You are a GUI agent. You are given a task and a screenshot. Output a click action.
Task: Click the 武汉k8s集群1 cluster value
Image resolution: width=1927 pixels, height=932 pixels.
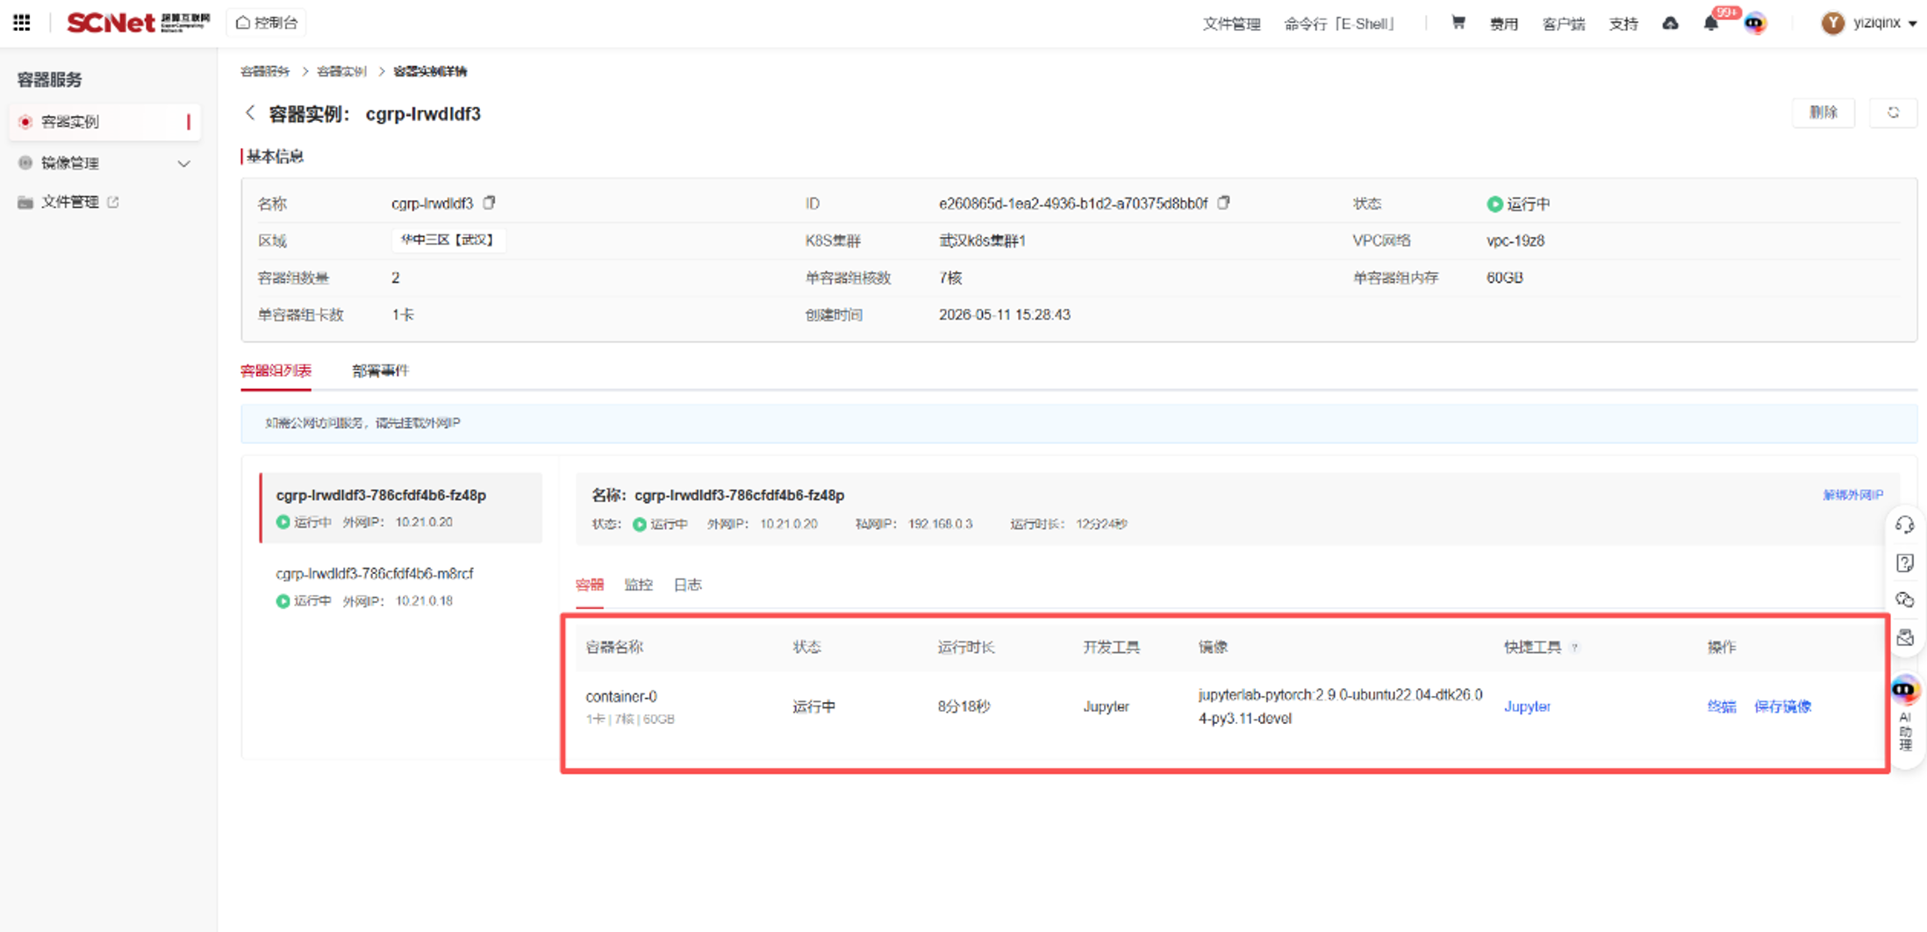983,240
